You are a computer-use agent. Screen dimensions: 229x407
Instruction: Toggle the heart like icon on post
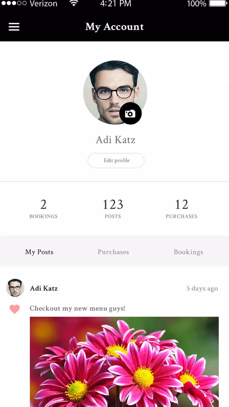pyautogui.click(x=15, y=309)
